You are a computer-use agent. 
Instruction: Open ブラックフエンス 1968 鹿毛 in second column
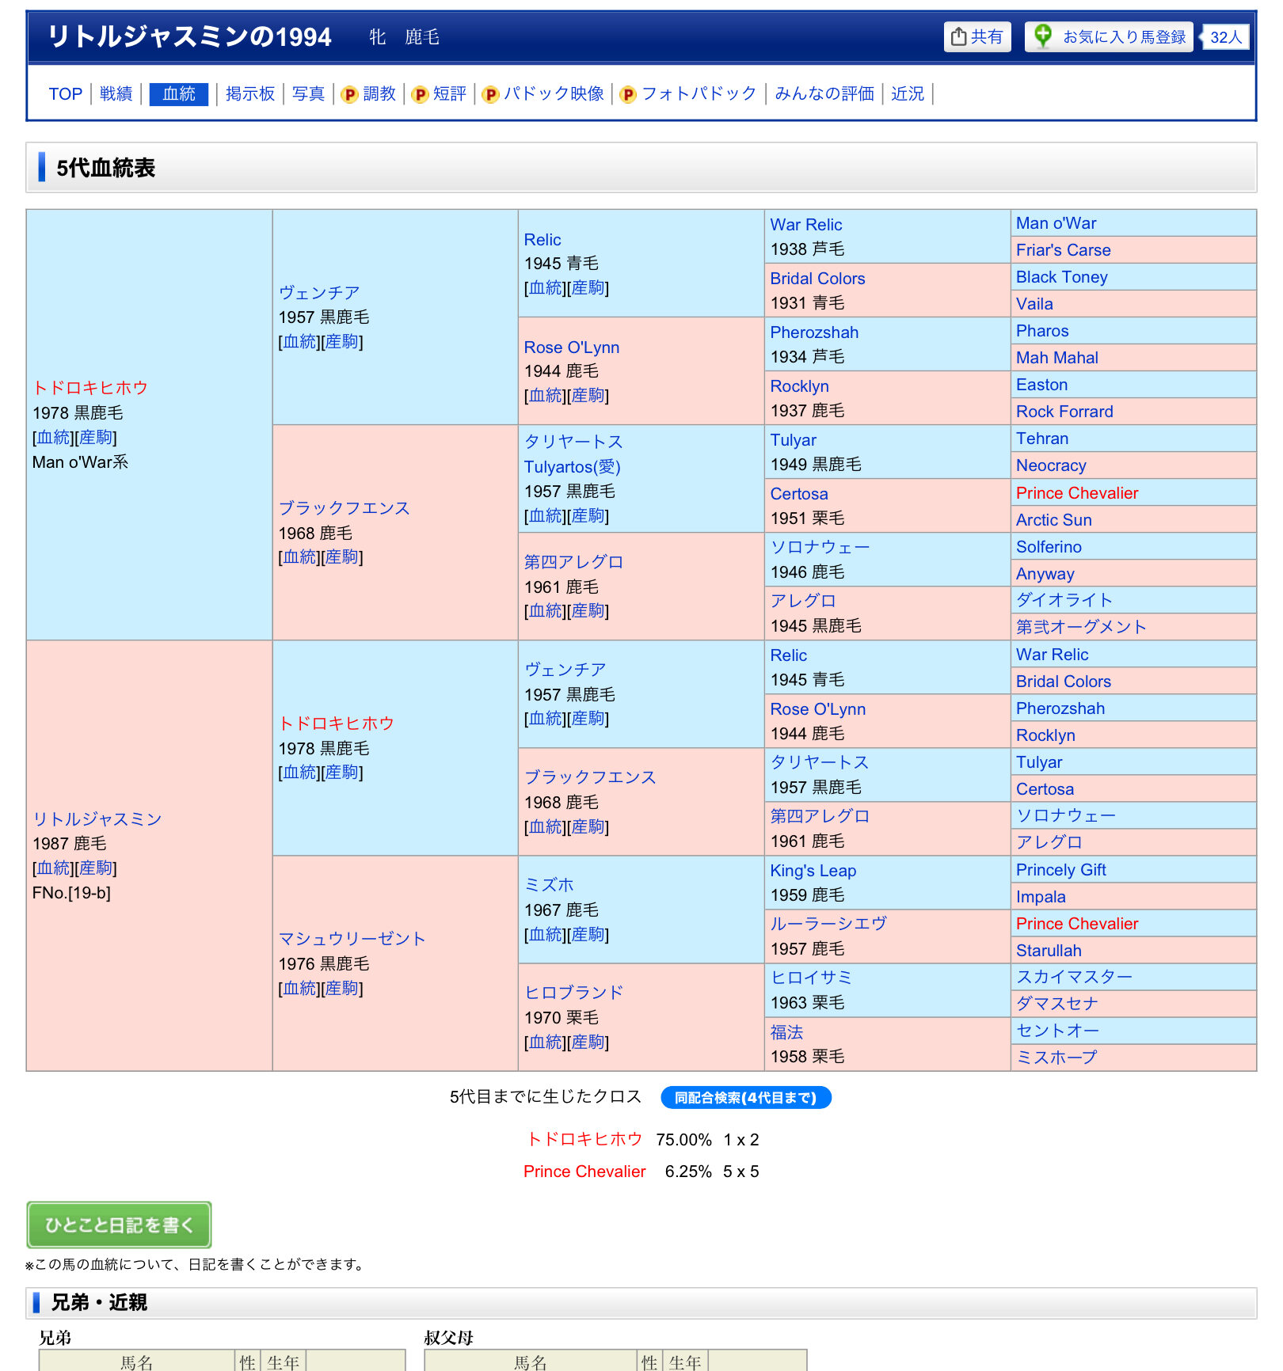point(344,508)
